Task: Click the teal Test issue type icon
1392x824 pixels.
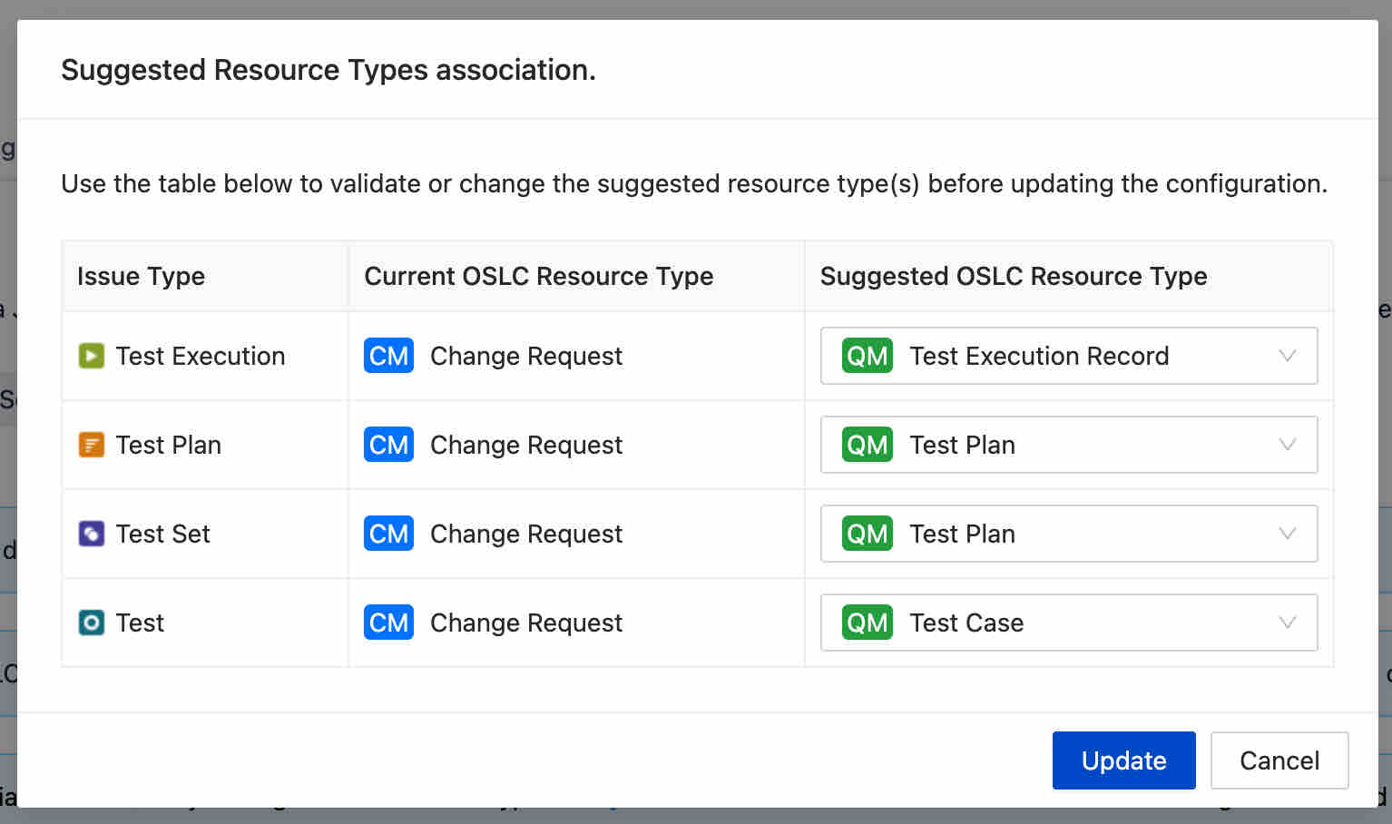Action: pos(91,623)
